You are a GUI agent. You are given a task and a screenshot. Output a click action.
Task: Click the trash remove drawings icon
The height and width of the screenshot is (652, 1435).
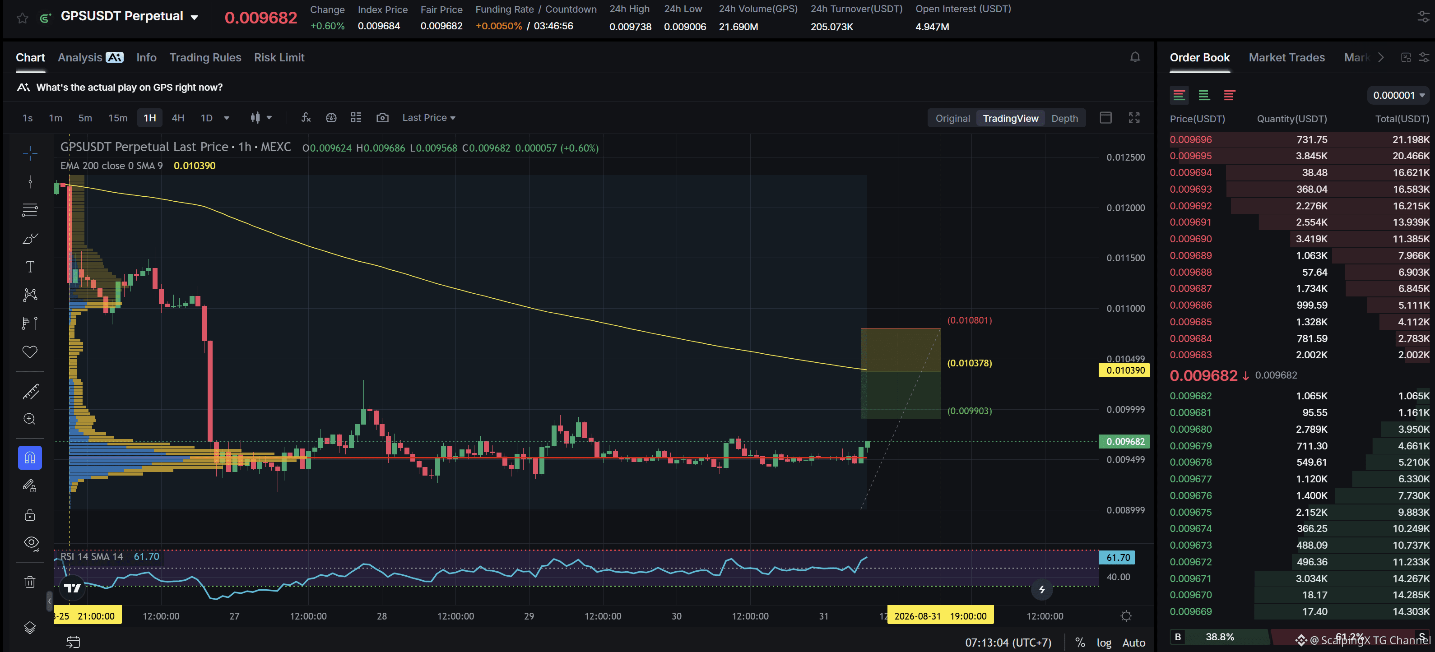click(30, 583)
